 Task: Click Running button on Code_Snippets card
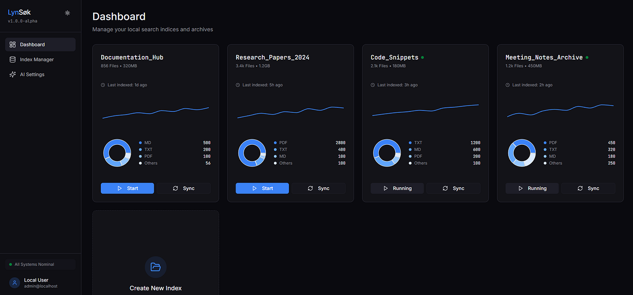(397, 188)
